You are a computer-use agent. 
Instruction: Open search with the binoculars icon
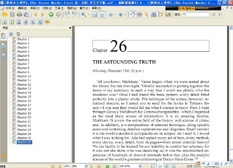pos(154,14)
